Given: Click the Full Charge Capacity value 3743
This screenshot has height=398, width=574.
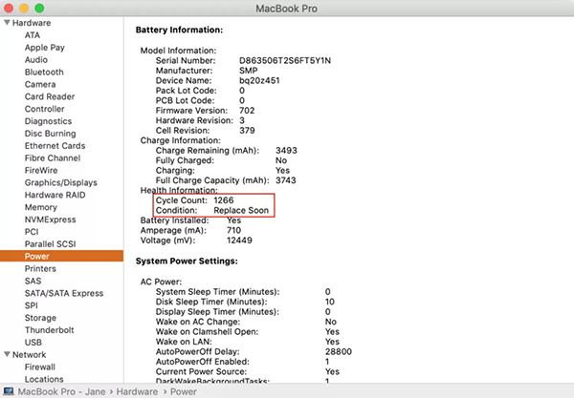Looking at the screenshot, I should (x=285, y=180).
